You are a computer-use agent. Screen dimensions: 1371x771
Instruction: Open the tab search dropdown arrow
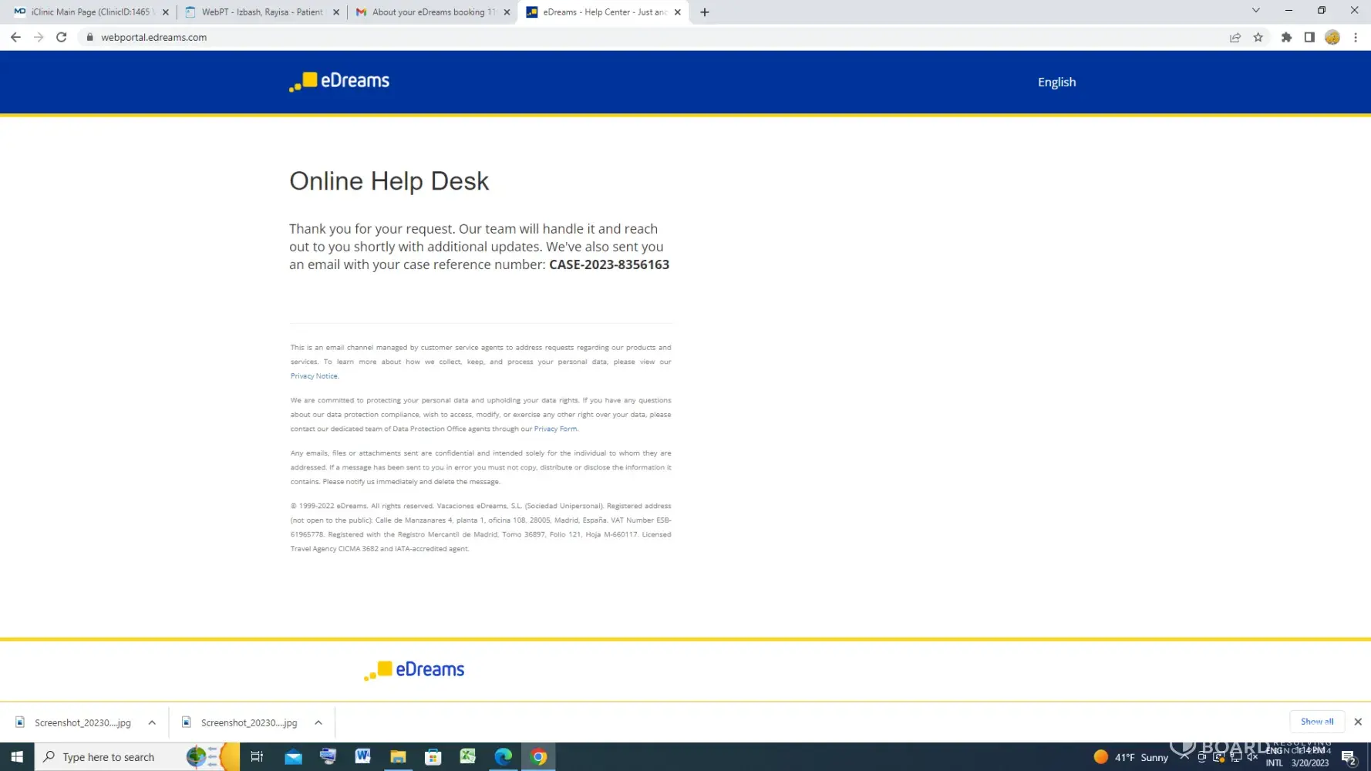[1255, 11]
